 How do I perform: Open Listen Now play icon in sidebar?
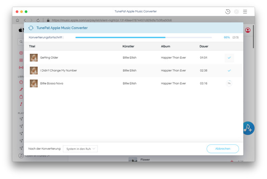click(21, 53)
